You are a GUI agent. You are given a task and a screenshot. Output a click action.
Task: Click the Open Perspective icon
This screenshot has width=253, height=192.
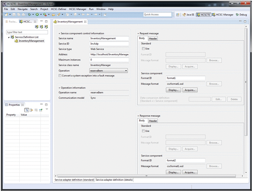178,15
